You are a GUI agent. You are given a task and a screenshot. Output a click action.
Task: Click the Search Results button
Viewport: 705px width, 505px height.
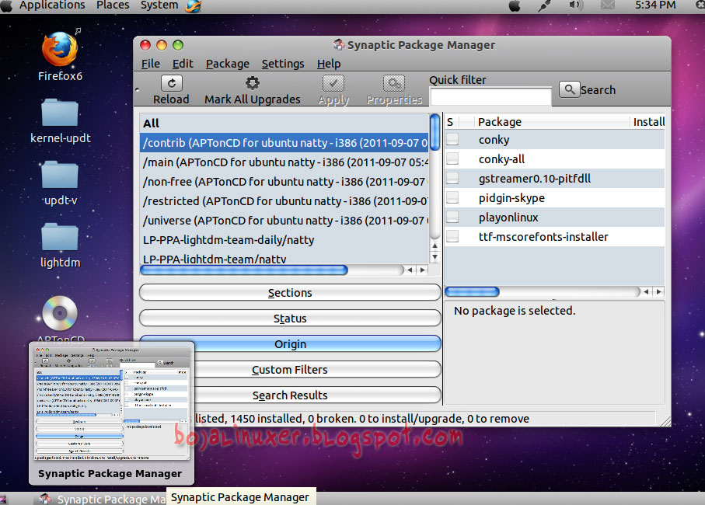(x=290, y=395)
